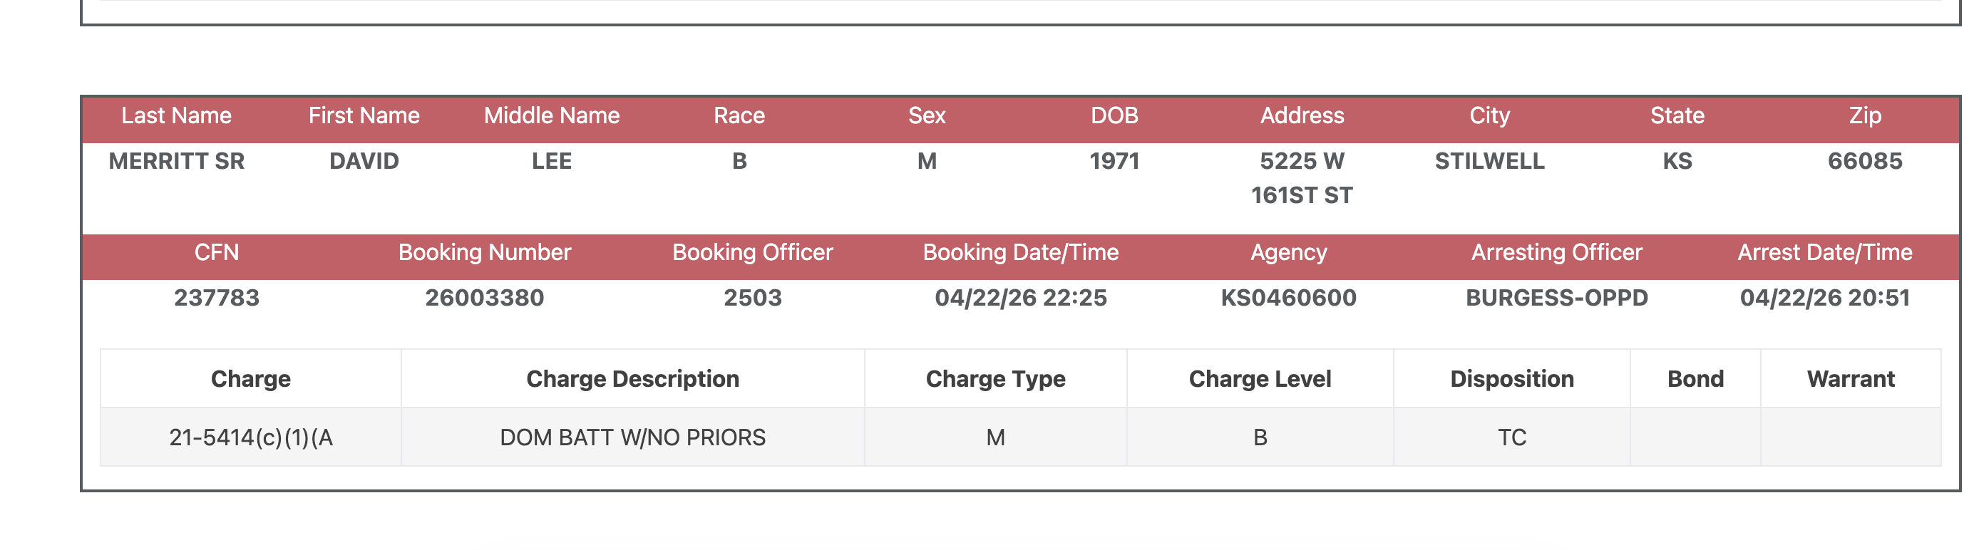The width and height of the screenshot is (1979, 550).
Task: Click the Last Name column header
Action: (x=176, y=116)
